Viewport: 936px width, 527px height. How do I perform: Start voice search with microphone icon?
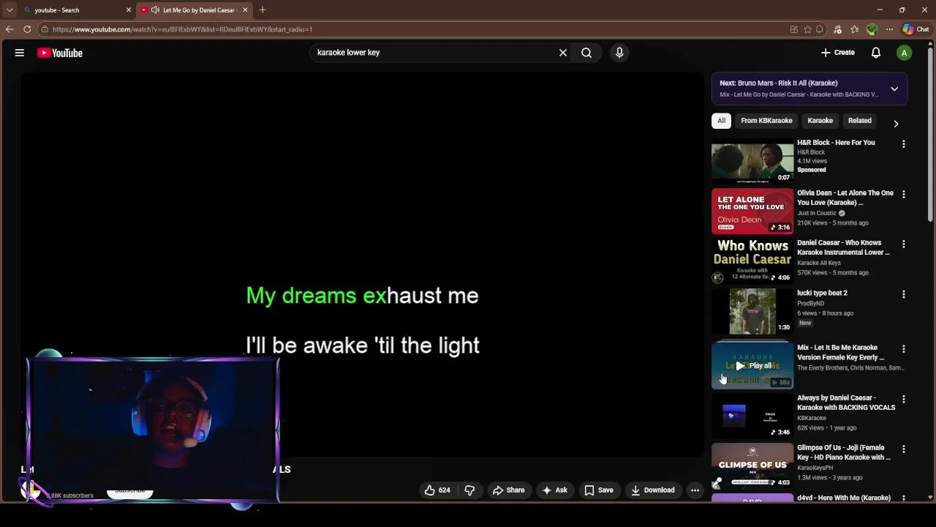click(619, 53)
